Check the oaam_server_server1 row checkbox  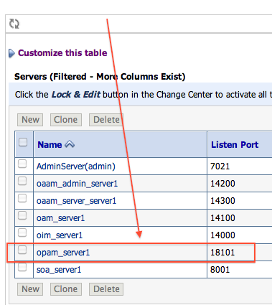point(22,199)
